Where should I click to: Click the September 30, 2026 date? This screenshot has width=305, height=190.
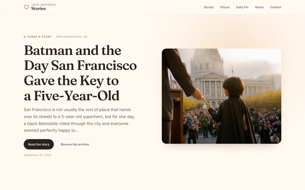[38, 155]
